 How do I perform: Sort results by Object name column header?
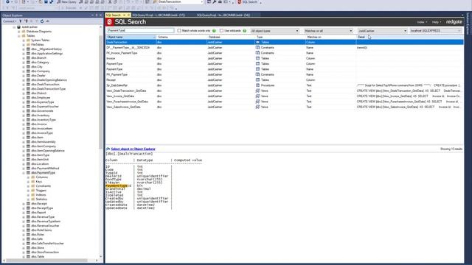pos(131,37)
